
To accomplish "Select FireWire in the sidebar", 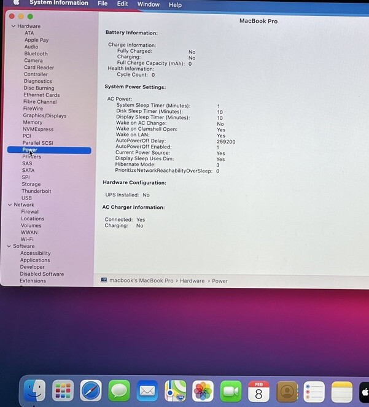I will pos(33,109).
